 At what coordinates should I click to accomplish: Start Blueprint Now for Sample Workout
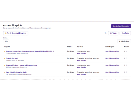(112, 58)
